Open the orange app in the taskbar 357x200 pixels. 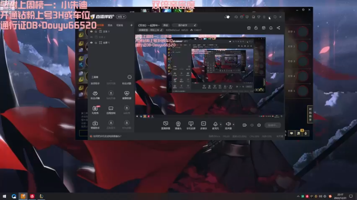tap(23, 196)
